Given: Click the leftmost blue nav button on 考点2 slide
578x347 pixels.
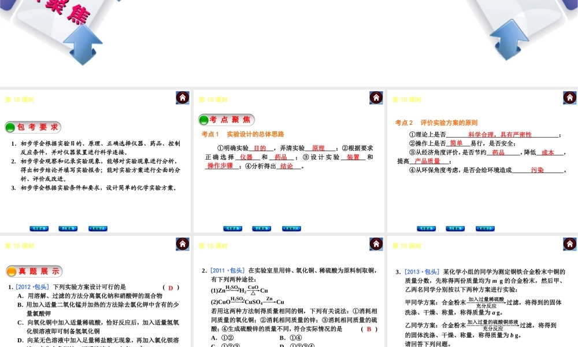Looking at the screenshot, I should (426, 228).
